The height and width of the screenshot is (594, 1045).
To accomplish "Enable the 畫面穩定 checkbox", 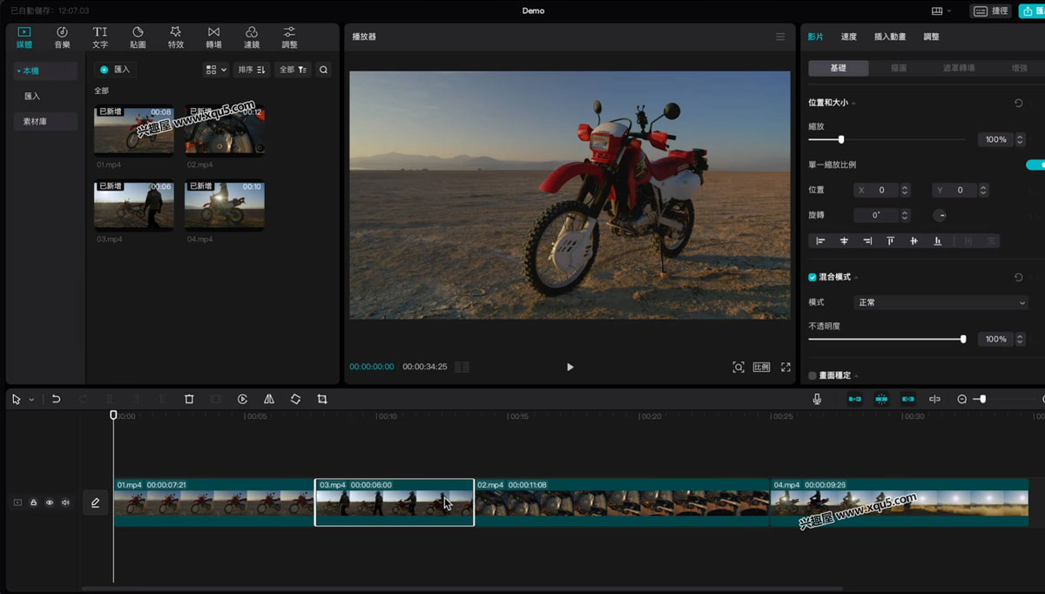I will pyautogui.click(x=812, y=375).
